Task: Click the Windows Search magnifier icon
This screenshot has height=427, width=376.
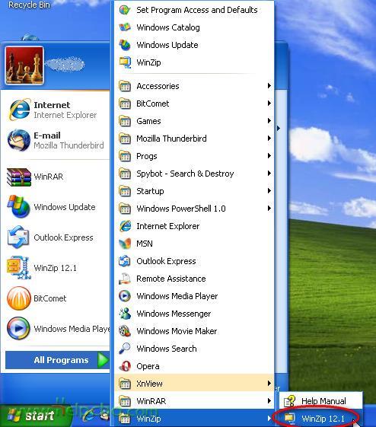Action: (x=125, y=349)
